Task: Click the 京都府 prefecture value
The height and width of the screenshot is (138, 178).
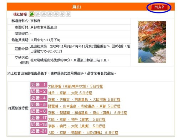Action: (35, 21)
